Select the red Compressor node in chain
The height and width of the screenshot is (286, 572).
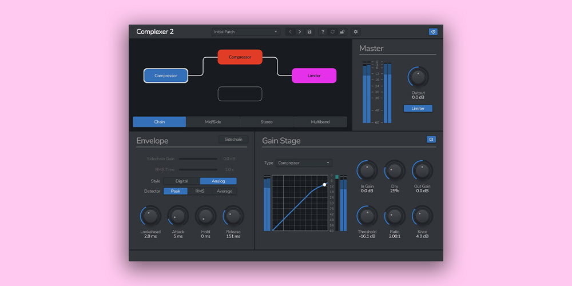(240, 57)
